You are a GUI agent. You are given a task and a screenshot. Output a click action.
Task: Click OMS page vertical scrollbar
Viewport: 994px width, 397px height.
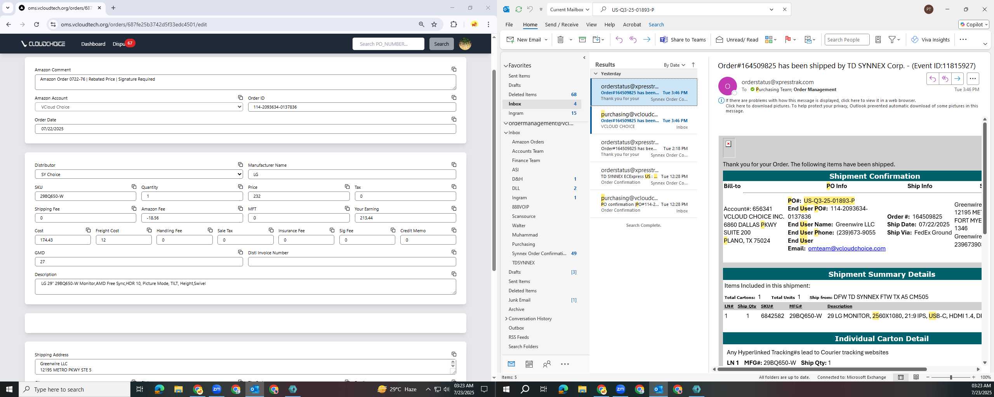pyautogui.click(x=494, y=171)
